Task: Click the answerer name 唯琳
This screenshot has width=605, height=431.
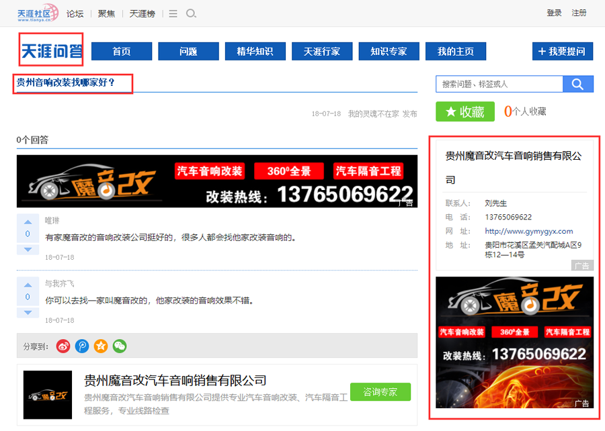Action: pos(52,220)
